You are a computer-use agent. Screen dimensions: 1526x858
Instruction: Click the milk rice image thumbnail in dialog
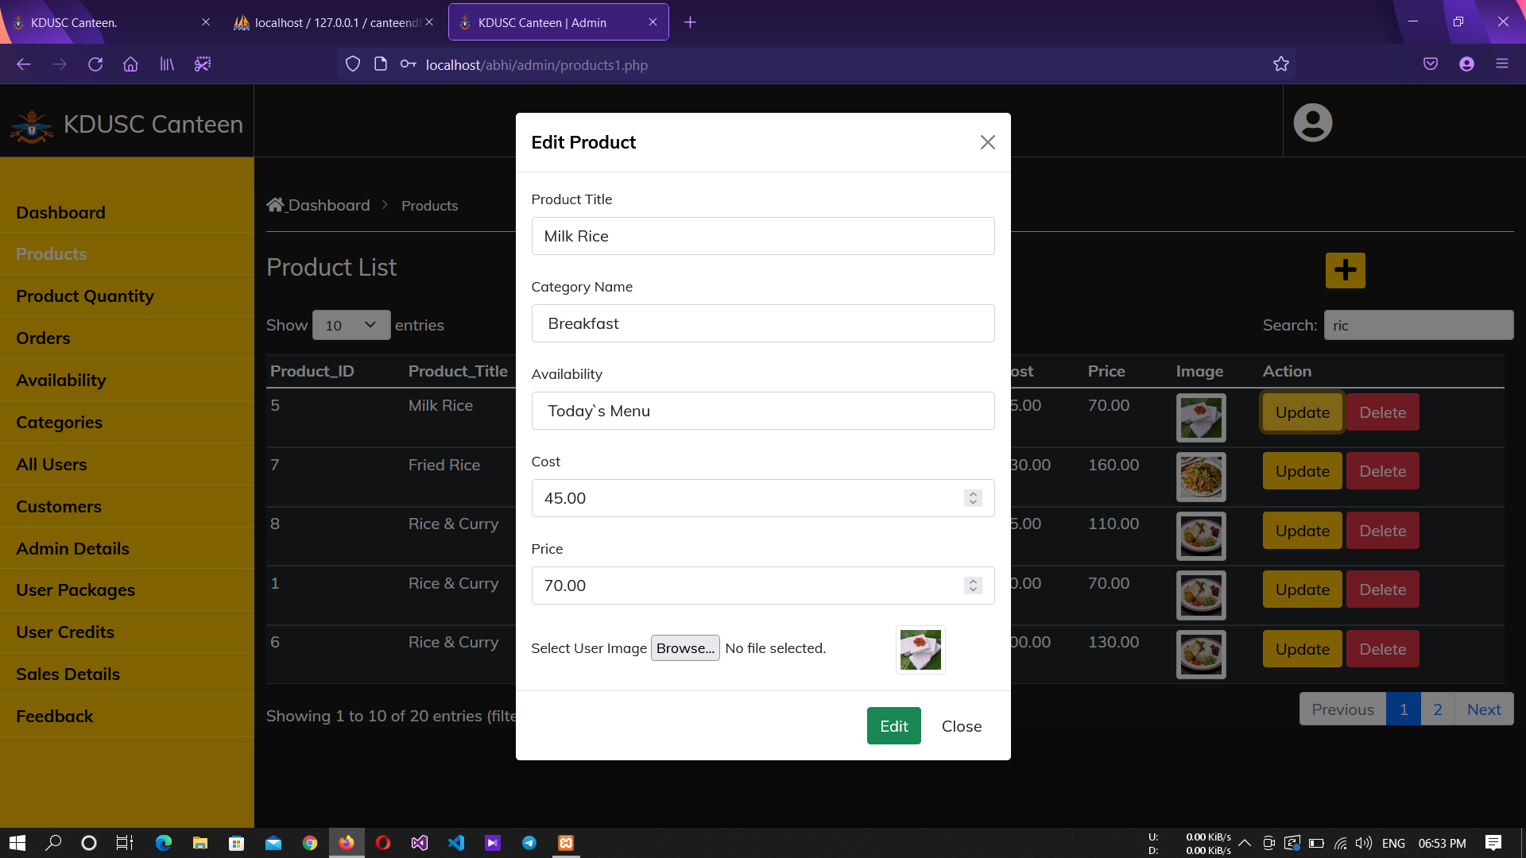(x=920, y=650)
